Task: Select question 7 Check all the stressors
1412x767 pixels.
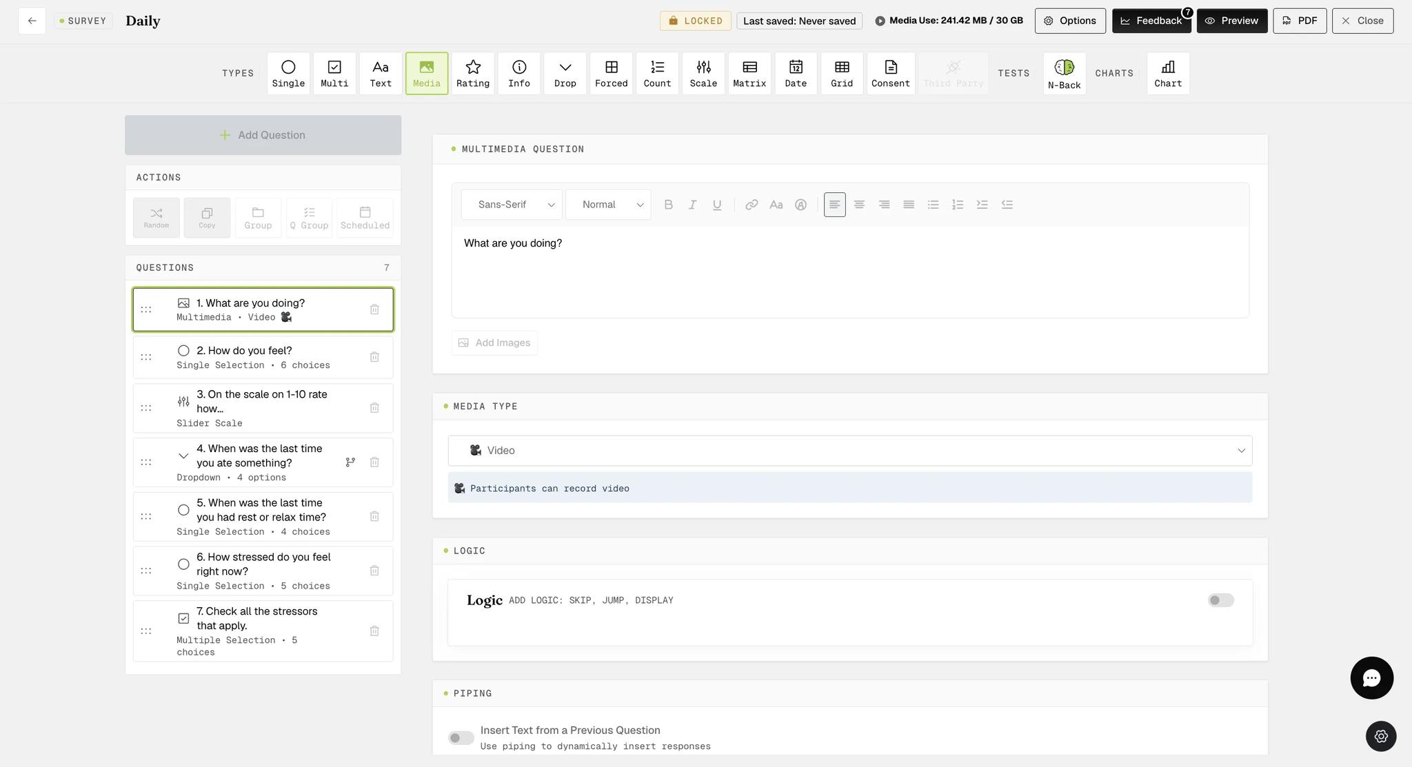Action: pyautogui.click(x=263, y=631)
